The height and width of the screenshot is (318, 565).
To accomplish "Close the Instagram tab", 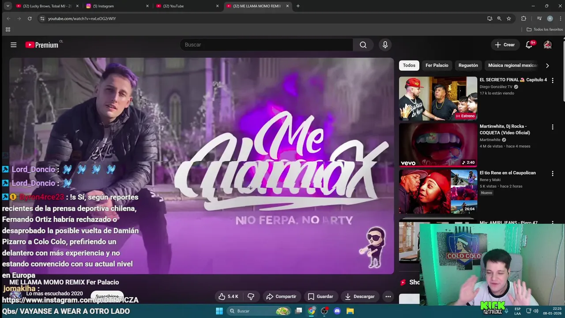I will pos(147,6).
